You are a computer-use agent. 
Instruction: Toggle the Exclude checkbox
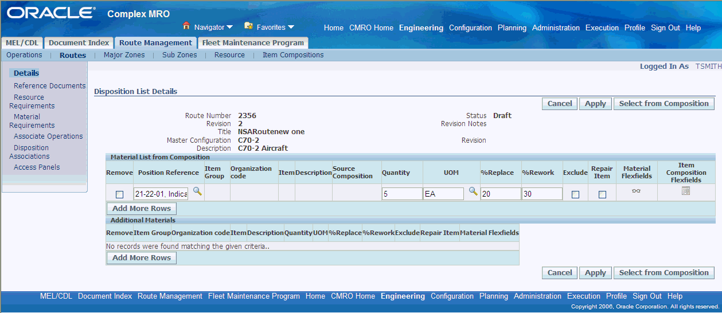tap(575, 194)
